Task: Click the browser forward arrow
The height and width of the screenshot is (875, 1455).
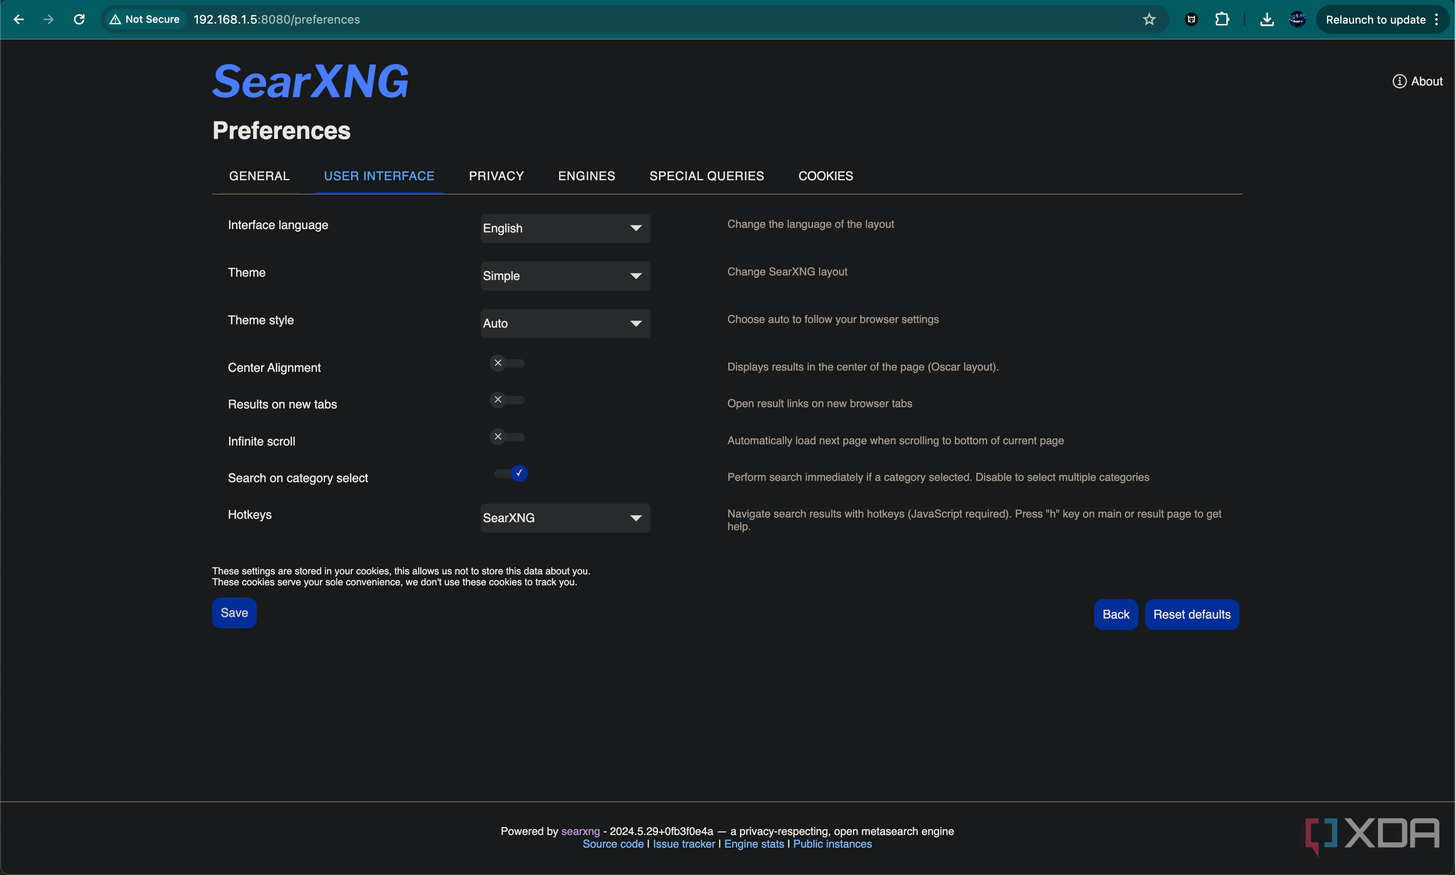Action: coord(48,19)
